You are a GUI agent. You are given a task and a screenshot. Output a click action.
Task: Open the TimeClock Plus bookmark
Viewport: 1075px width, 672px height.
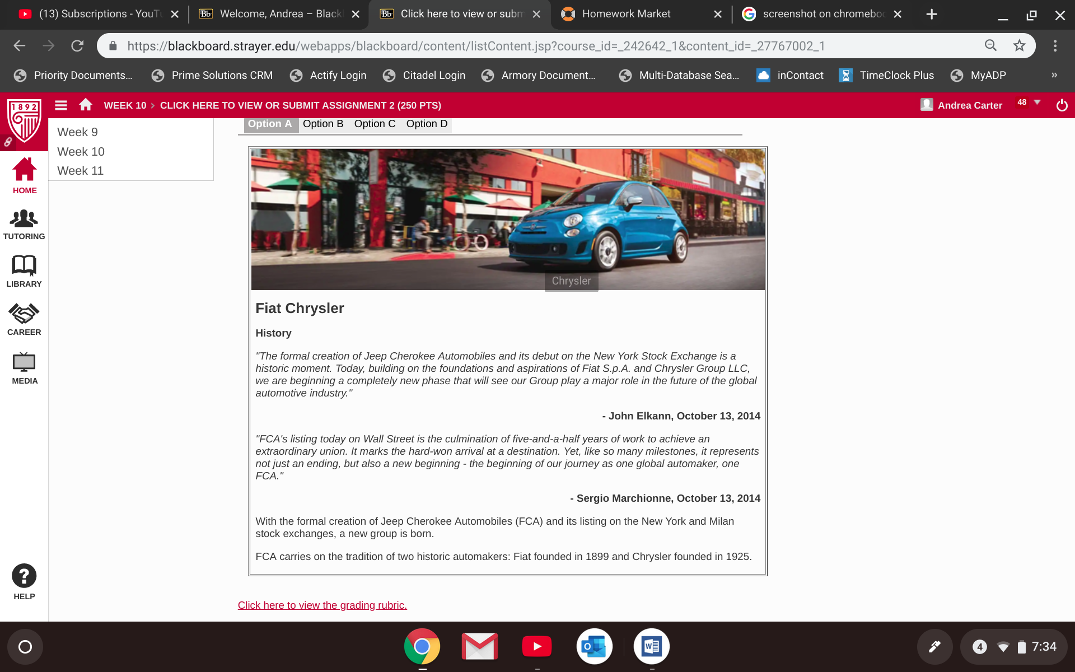(x=886, y=75)
